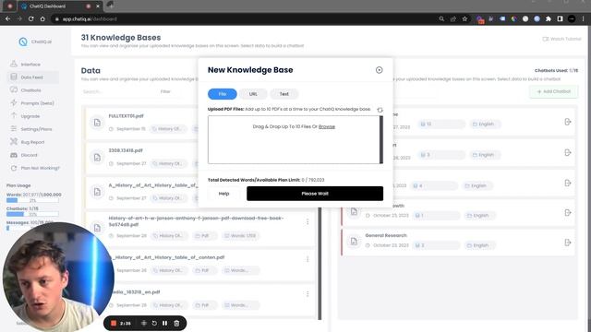Click the ChatIQ Dashboard browser tab
The height and width of the screenshot is (332, 591).
(x=60, y=6)
